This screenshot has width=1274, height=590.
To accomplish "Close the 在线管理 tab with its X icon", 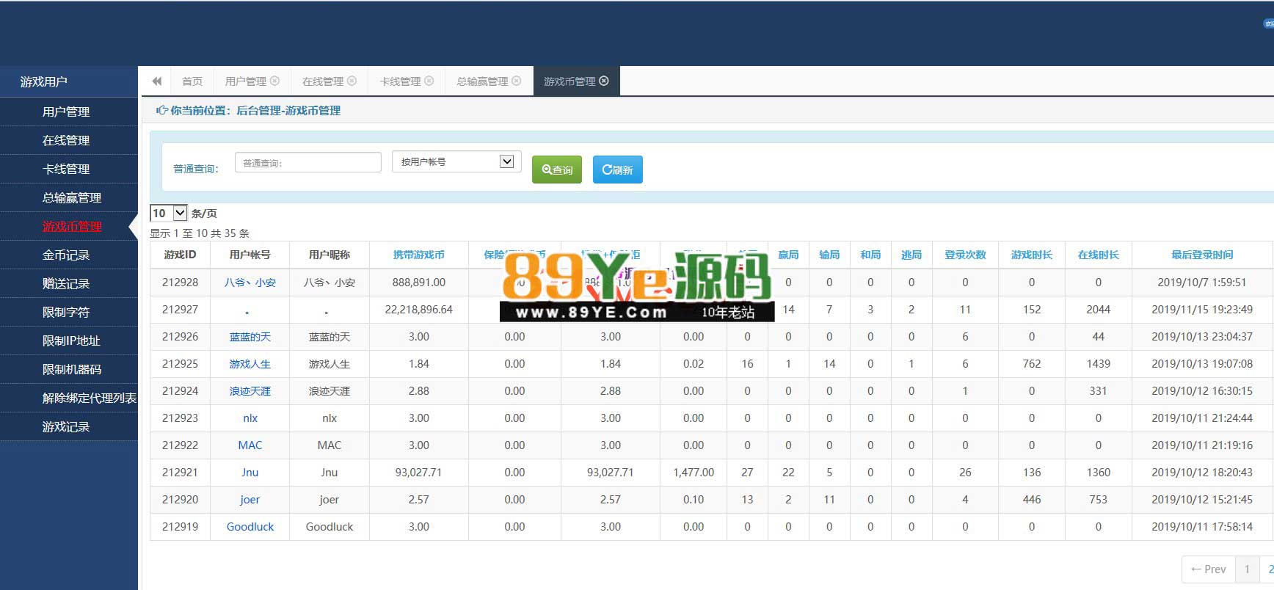I will [x=352, y=81].
